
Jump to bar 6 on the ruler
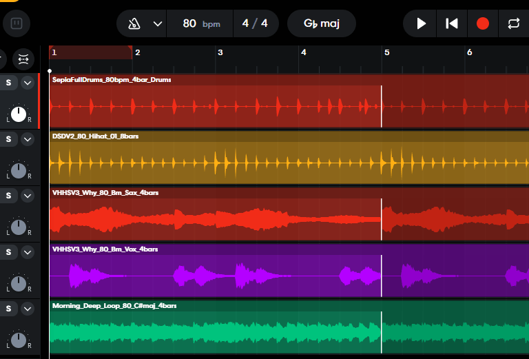click(470, 52)
